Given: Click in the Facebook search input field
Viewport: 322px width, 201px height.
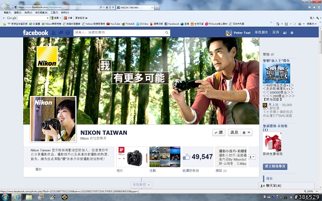Looking at the screenshot, I should tap(119, 33).
